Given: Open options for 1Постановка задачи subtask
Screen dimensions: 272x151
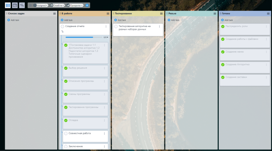Looking at the screenshot, I should pyautogui.click(x=104, y=45).
